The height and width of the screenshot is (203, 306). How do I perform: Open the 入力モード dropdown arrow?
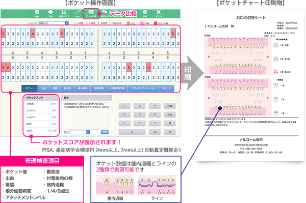click(66, 23)
